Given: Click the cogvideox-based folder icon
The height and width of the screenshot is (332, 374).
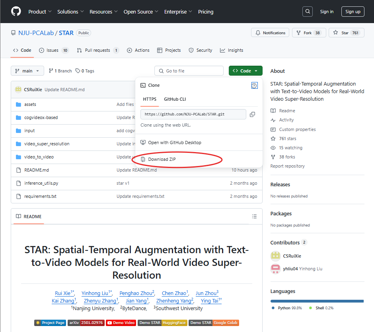Looking at the screenshot, I should coord(18,117).
